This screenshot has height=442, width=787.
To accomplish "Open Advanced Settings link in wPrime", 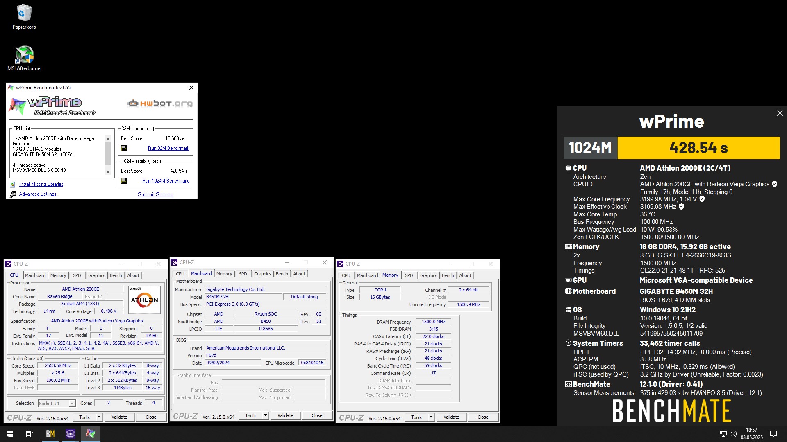I will (38, 194).
